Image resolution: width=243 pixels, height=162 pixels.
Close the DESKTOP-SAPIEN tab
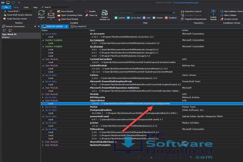coord(66,27)
